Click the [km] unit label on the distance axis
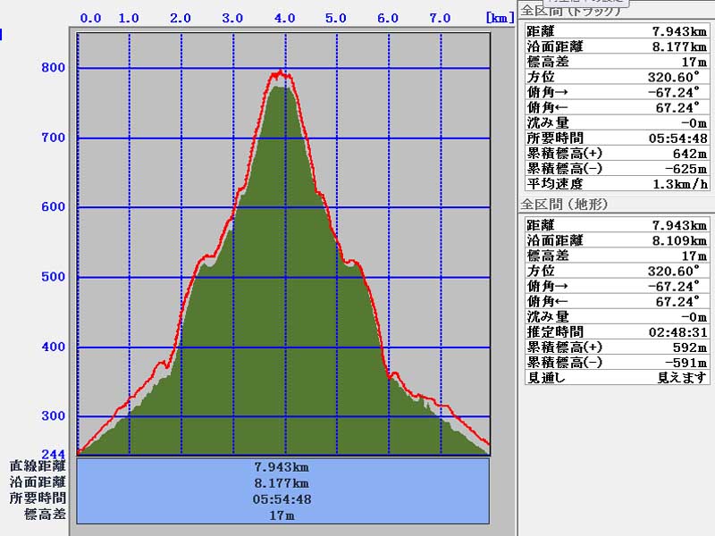 click(498, 18)
